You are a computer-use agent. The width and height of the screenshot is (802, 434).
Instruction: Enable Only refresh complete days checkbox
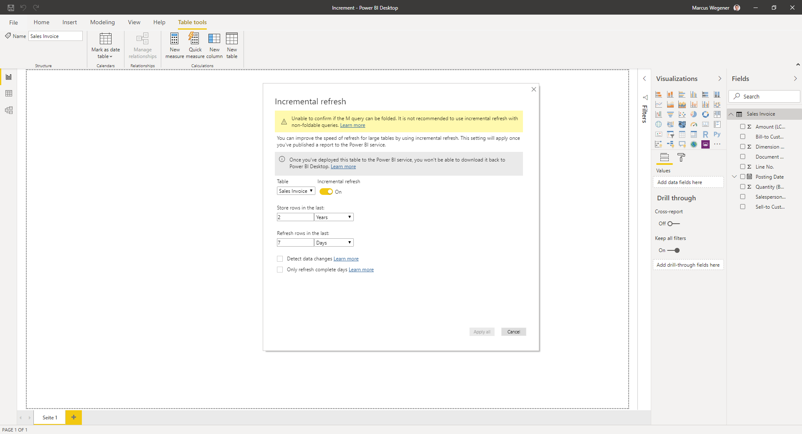click(x=280, y=270)
